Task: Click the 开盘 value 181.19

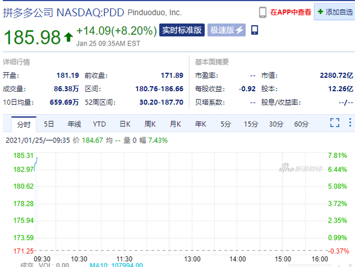Action: click(x=68, y=75)
